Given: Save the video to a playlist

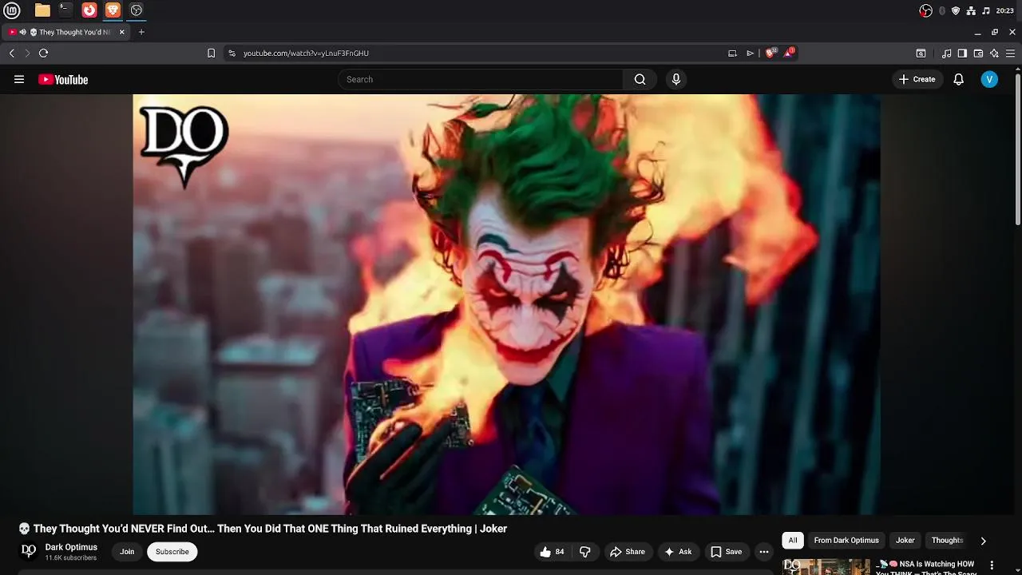Looking at the screenshot, I should [727, 552].
